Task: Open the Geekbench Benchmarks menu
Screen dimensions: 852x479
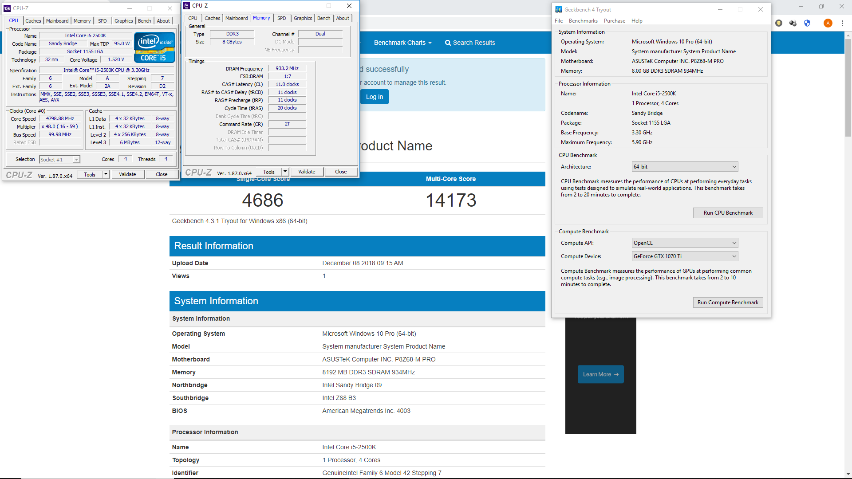Action: [x=583, y=21]
